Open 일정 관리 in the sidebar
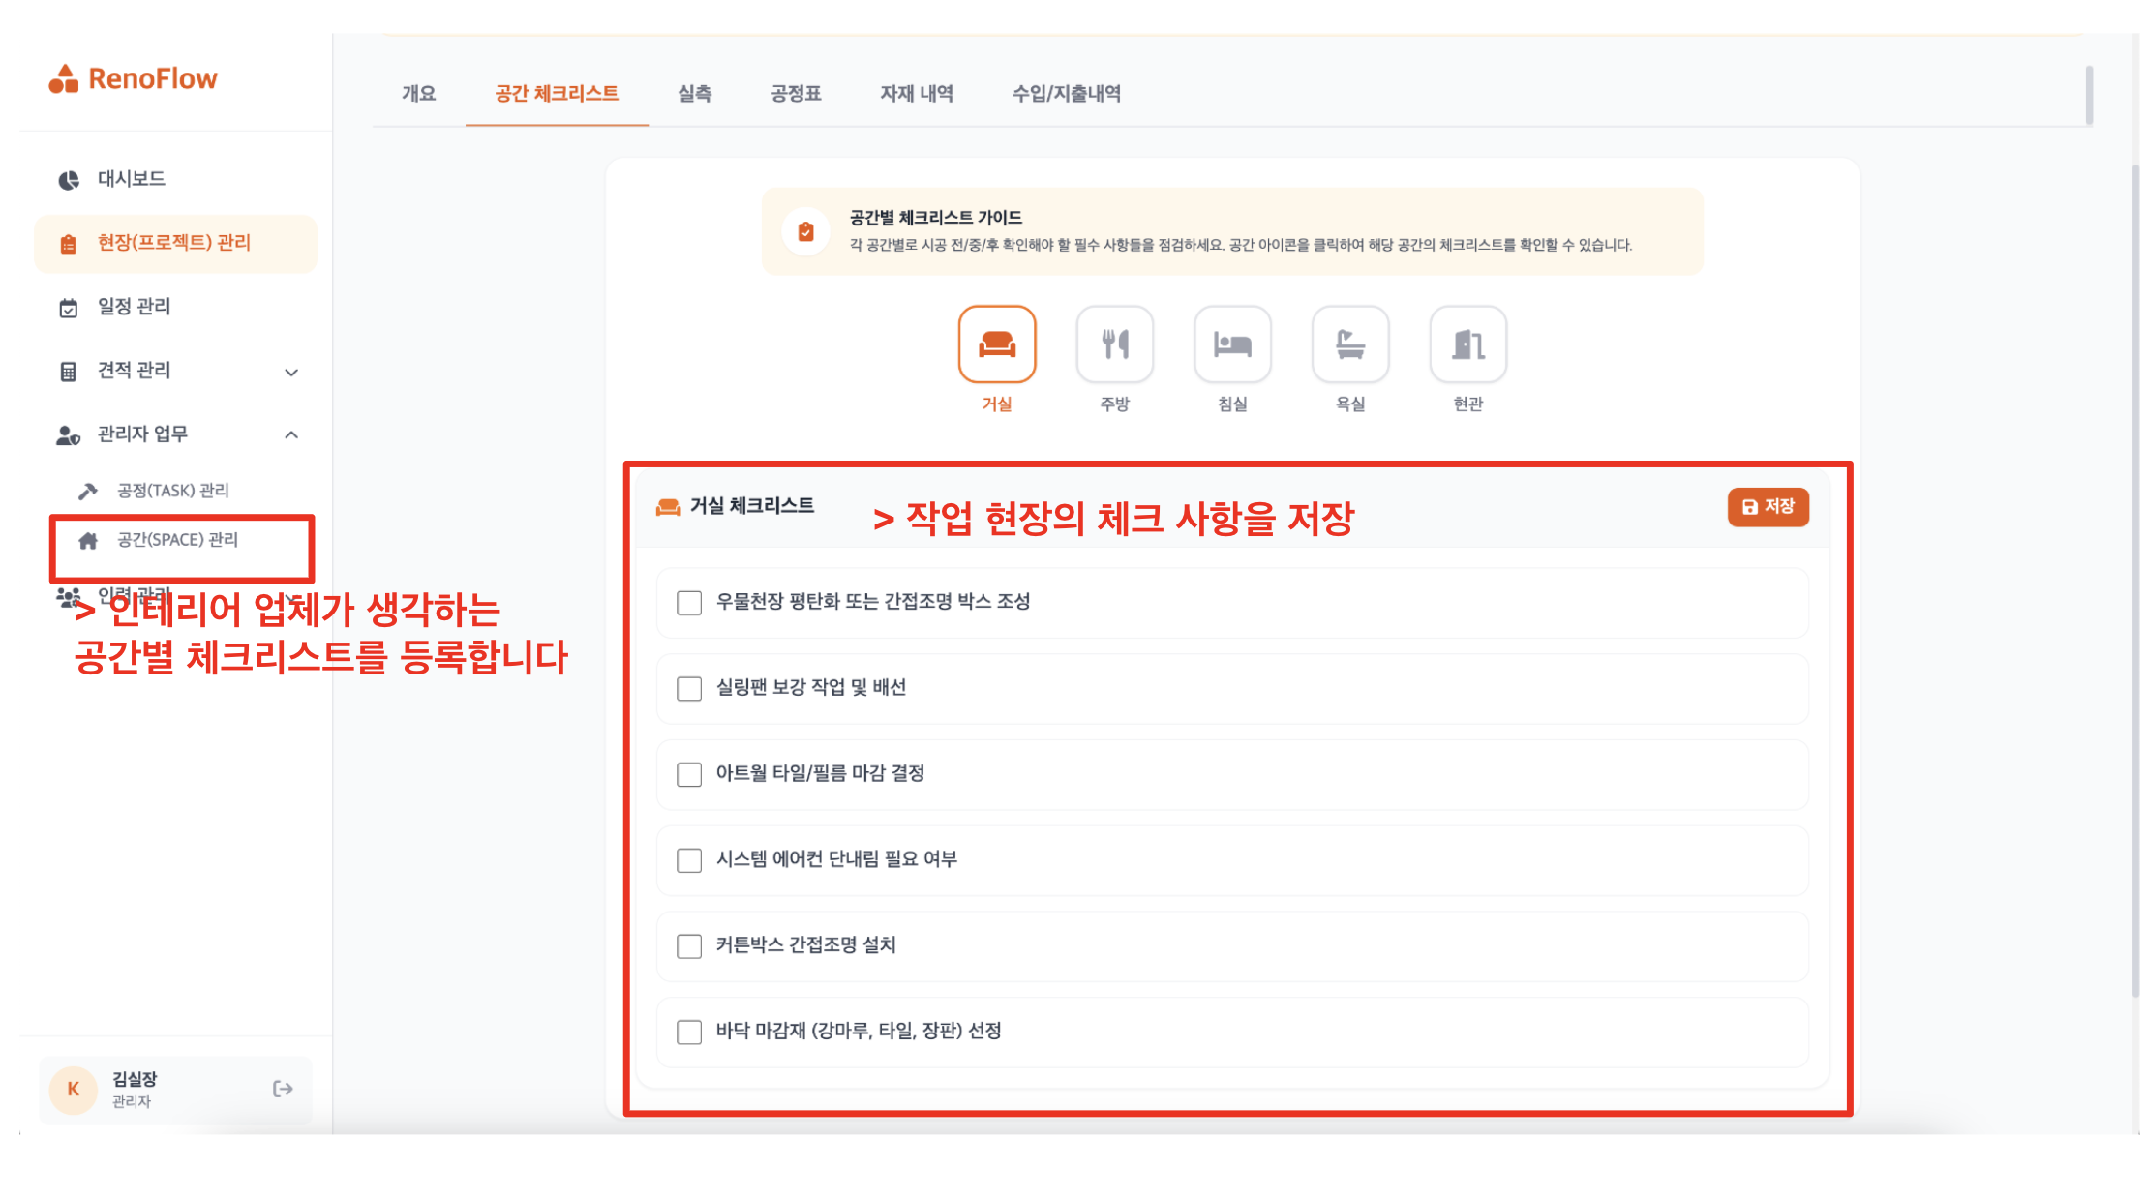 click(134, 307)
